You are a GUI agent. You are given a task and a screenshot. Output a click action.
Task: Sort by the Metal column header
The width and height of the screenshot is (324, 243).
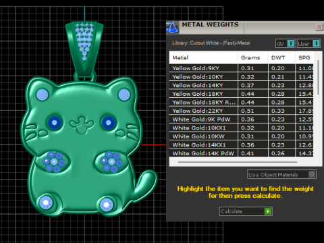[203, 57]
